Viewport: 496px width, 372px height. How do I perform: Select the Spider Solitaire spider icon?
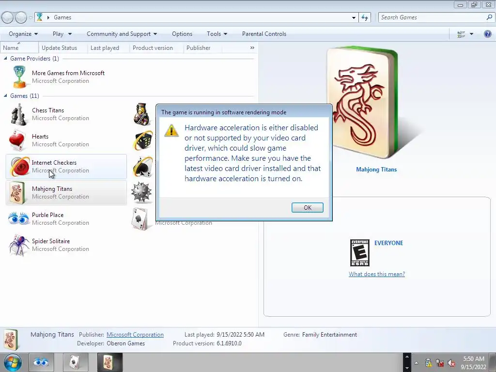pyautogui.click(x=19, y=245)
